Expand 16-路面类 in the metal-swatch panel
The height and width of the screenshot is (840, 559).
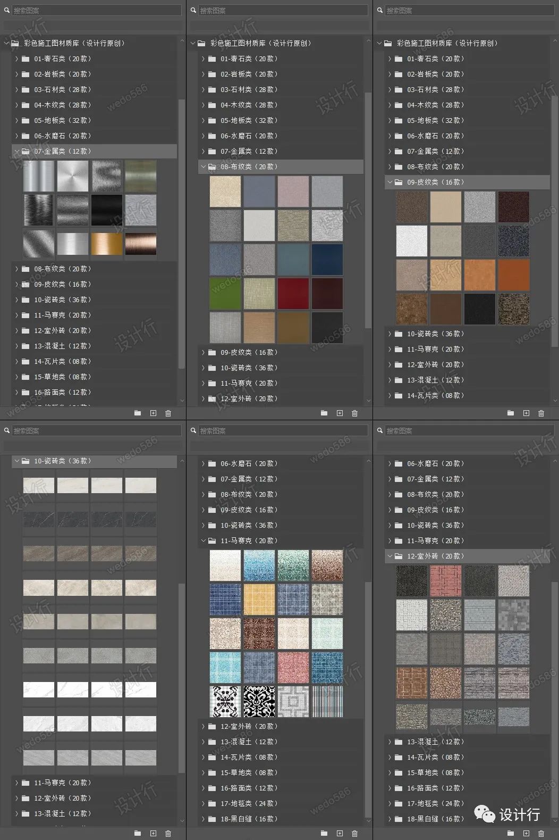pos(16,392)
